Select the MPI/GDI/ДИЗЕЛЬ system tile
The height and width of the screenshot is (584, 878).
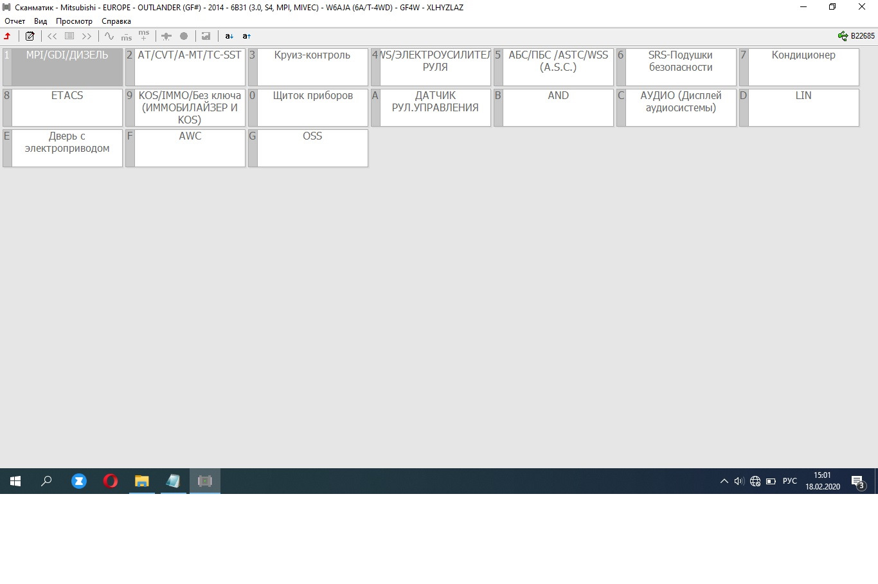[63, 67]
